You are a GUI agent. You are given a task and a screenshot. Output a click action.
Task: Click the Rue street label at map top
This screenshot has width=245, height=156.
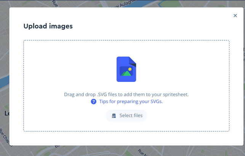(55, 3)
